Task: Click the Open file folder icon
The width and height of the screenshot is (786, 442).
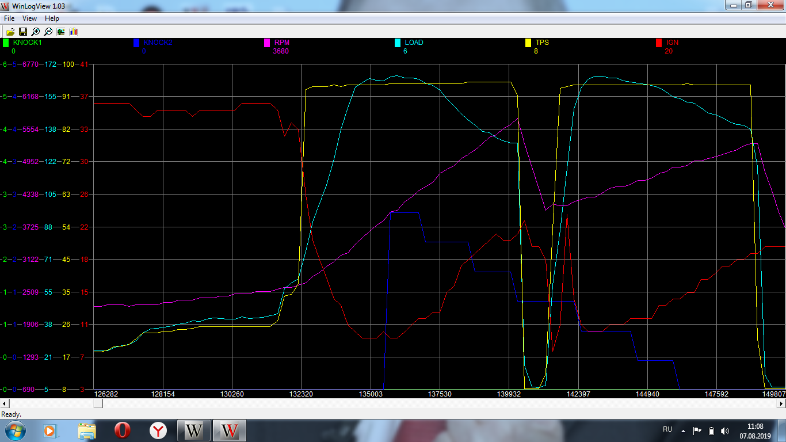Action: click(10, 32)
